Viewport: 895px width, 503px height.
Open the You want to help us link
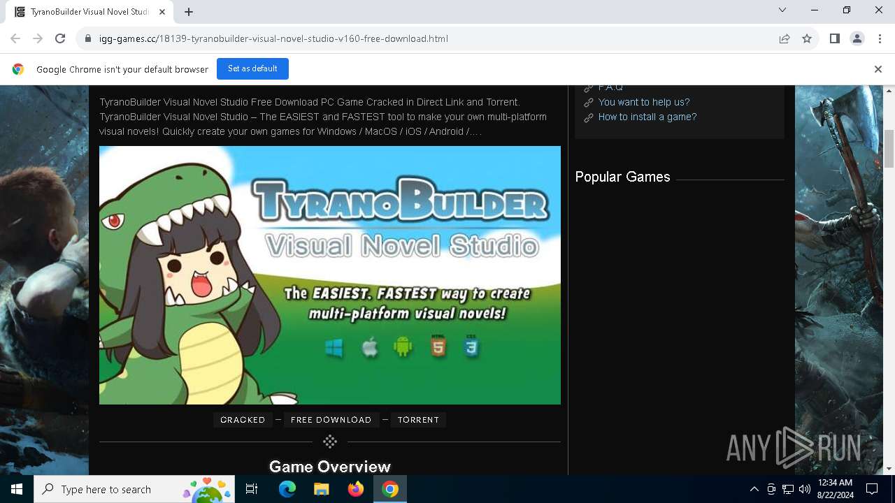[x=644, y=102]
